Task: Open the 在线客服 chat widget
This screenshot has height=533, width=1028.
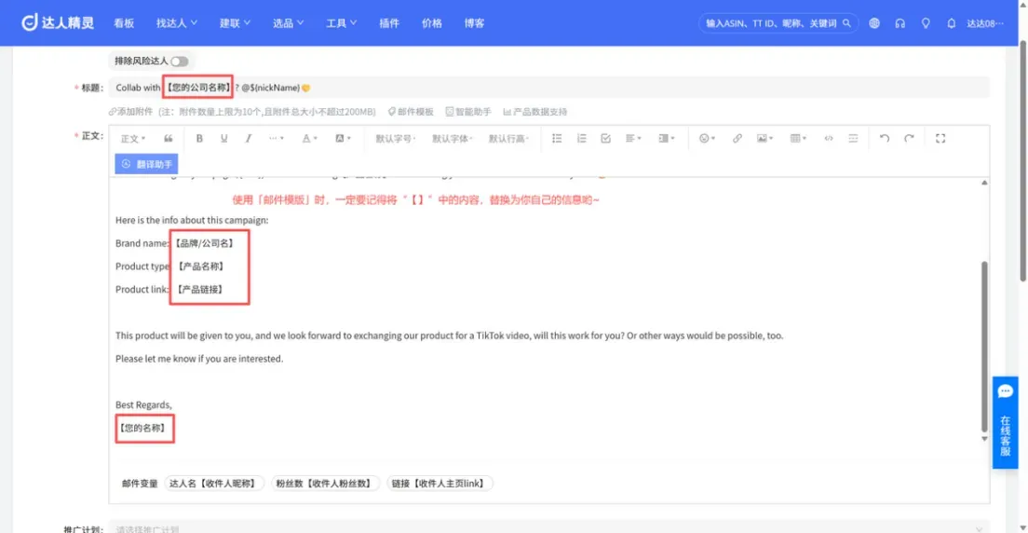Action: tap(1005, 422)
